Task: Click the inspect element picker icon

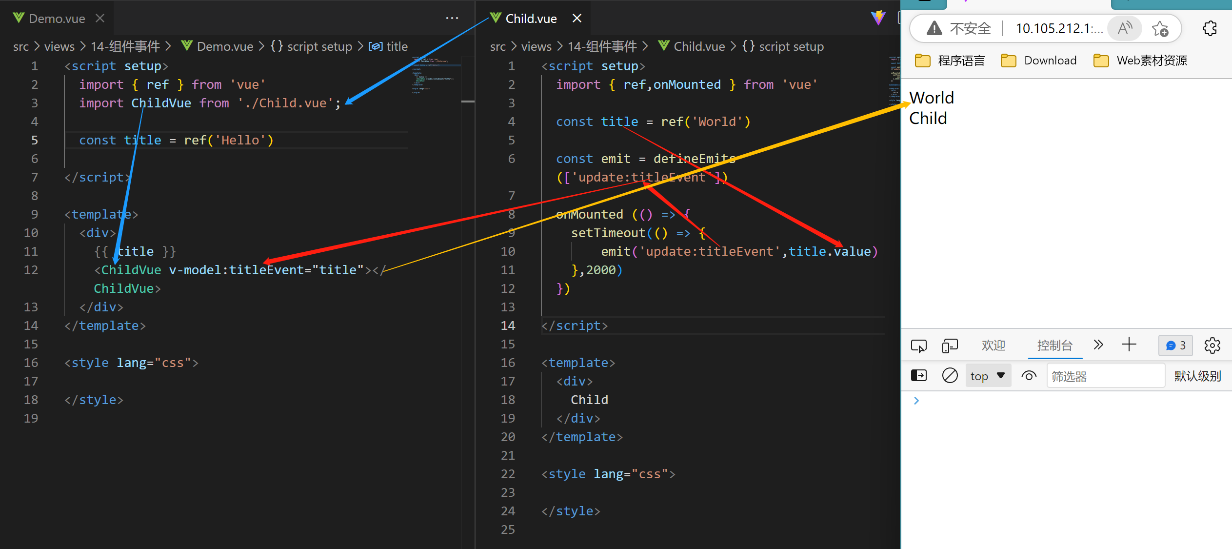Action: click(x=919, y=346)
